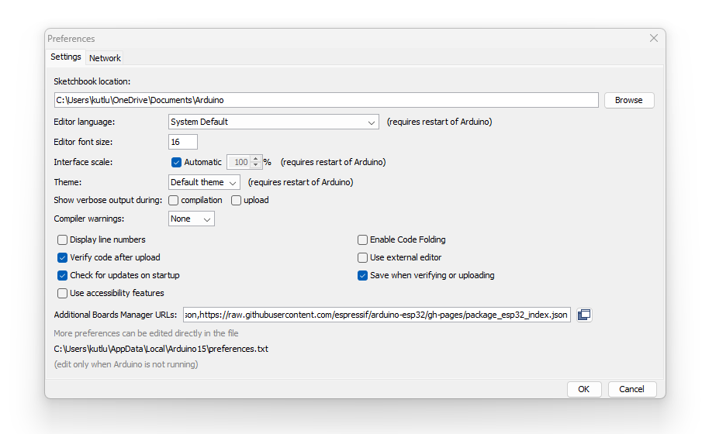Switch to the Network tab
This screenshot has width=702, height=434.
105,58
